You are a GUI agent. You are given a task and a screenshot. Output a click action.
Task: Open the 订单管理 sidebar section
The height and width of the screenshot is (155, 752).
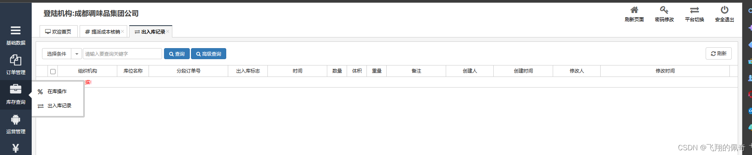click(15, 65)
